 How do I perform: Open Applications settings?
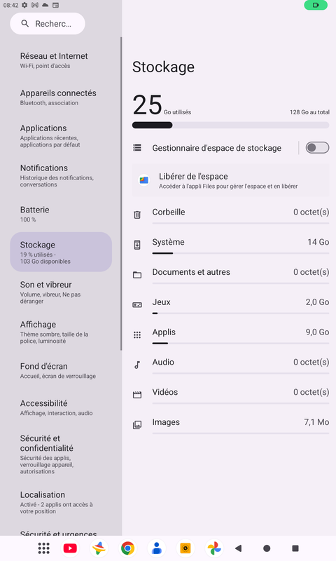click(x=61, y=136)
